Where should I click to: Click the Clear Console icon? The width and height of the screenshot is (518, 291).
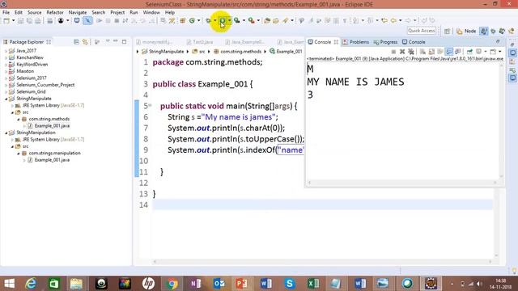pyautogui.click(x=422, y=52)
